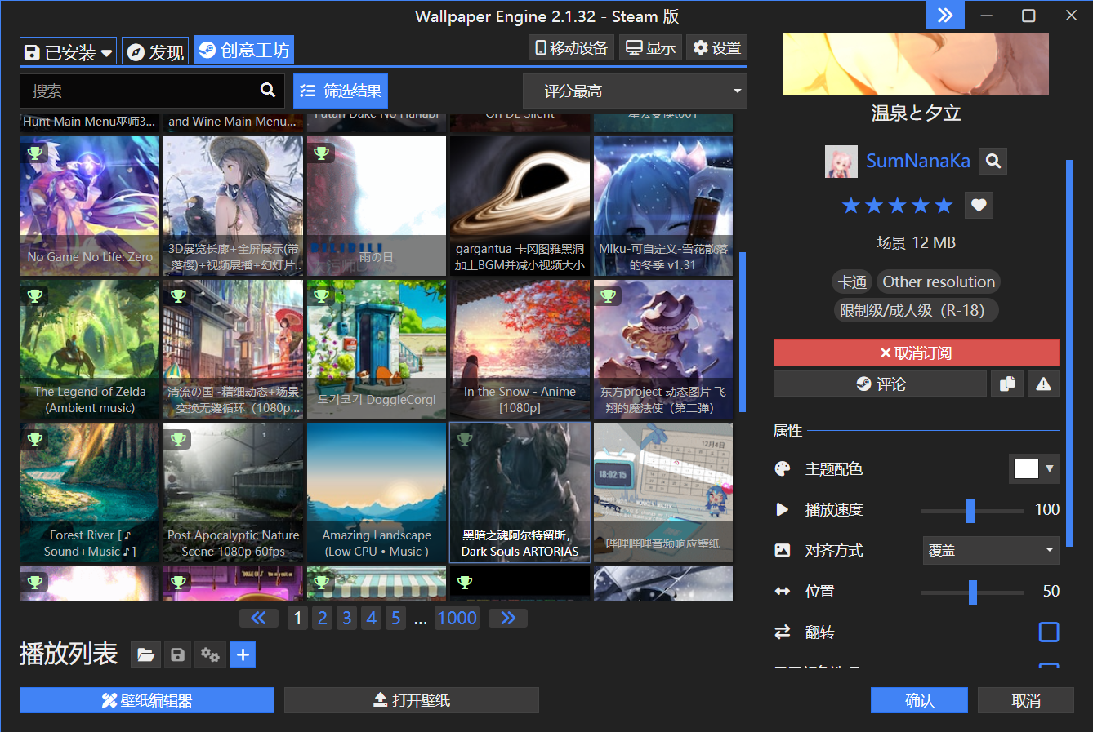Click the save playlist floppy icon
The width and height of the screenshot is (1093, 732).
pyautogui.click(x=177, y=654)
